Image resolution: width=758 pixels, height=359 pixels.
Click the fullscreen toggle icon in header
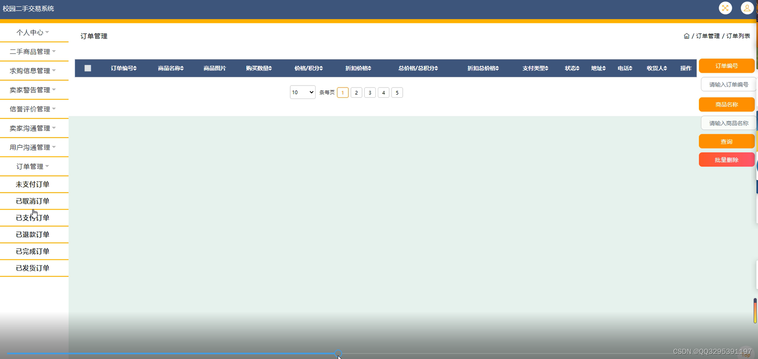(725, 8)
